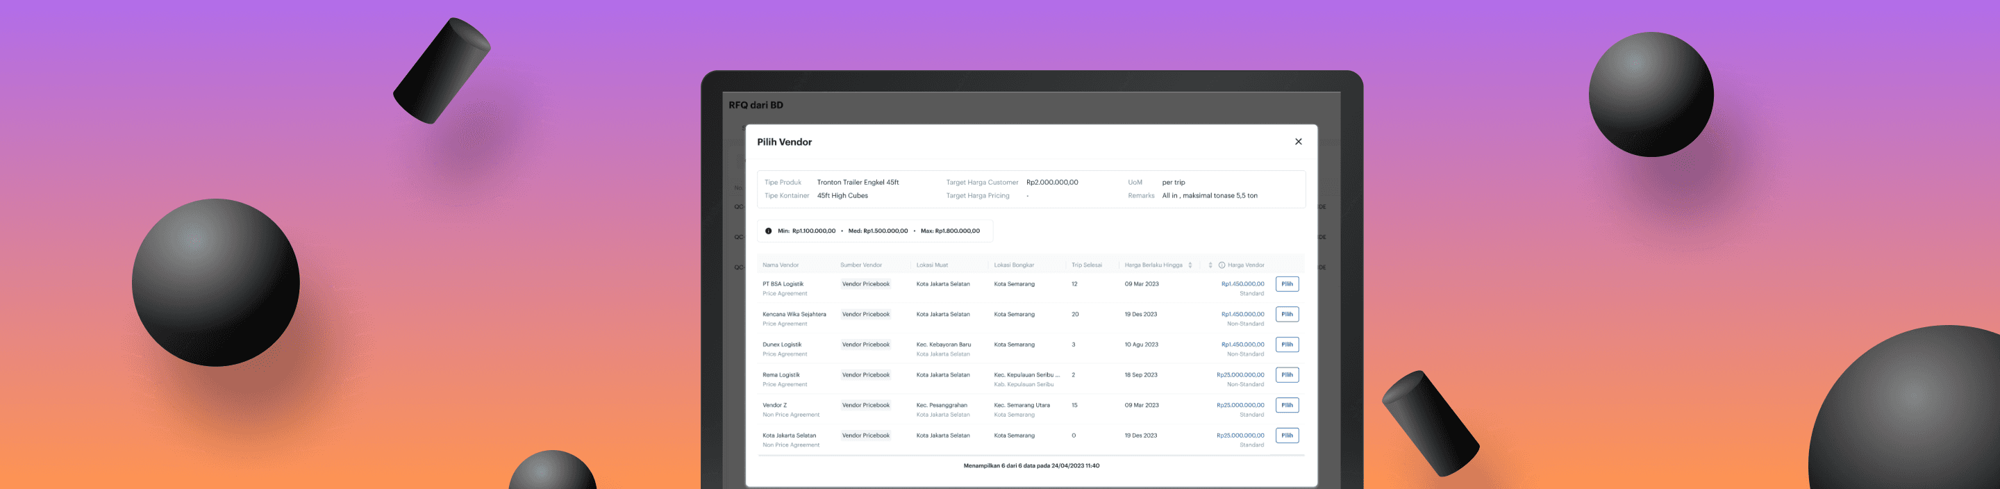Click the Trip Selesai column header

click(1086, 265)
